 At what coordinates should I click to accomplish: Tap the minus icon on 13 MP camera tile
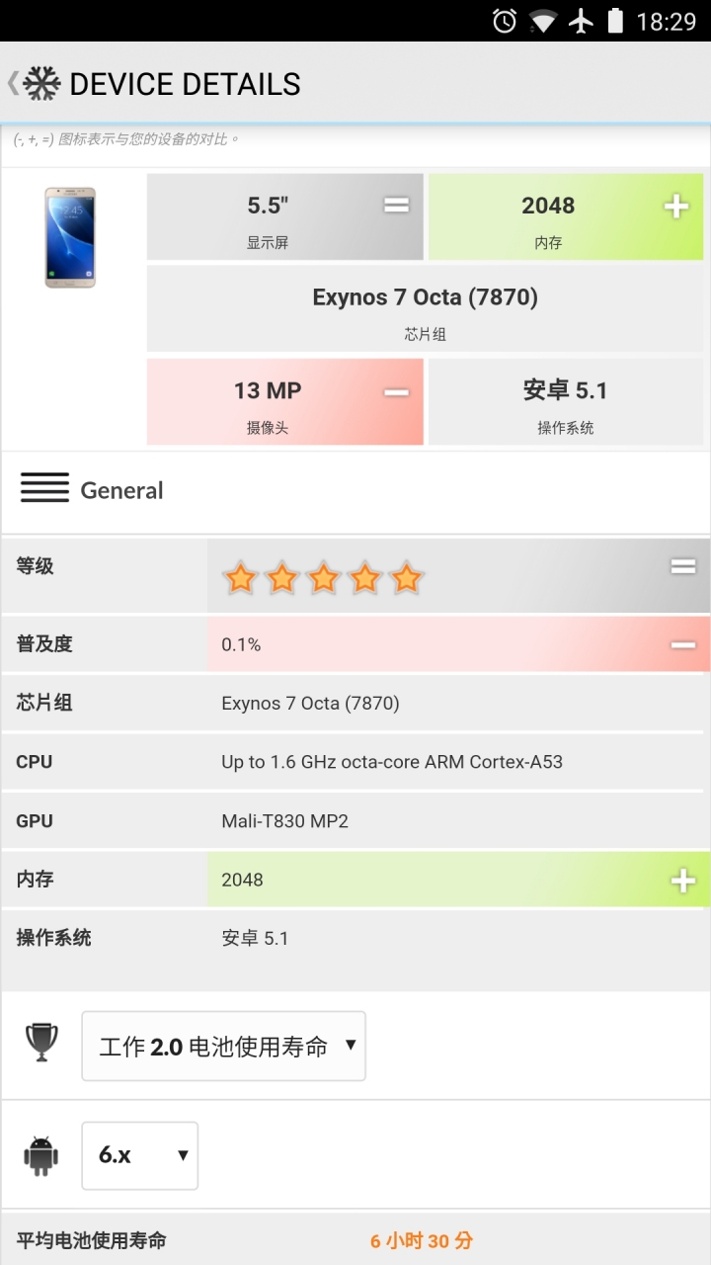(396, 392)
